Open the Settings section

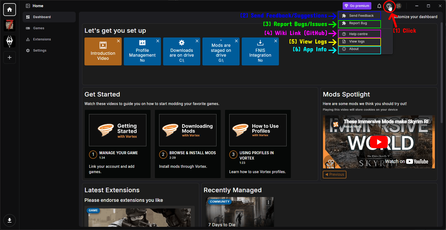49,51
